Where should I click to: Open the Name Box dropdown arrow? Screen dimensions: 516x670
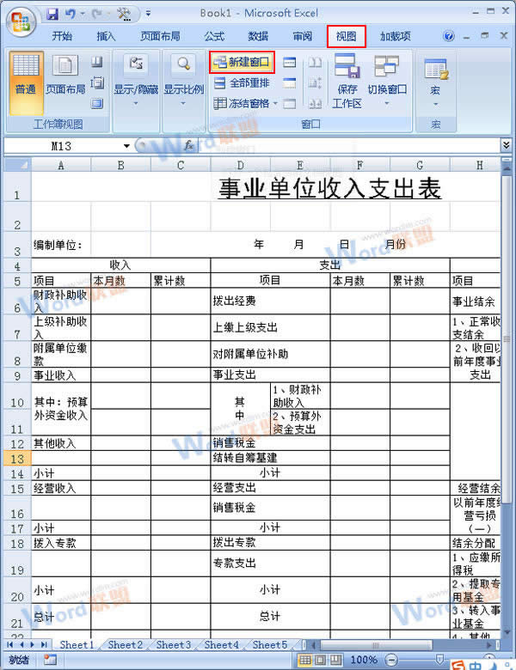pyautogui.click(x=126, y=146)
